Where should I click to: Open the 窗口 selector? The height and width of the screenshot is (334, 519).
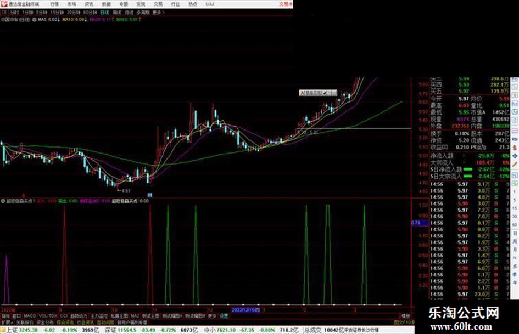point(16,316)
